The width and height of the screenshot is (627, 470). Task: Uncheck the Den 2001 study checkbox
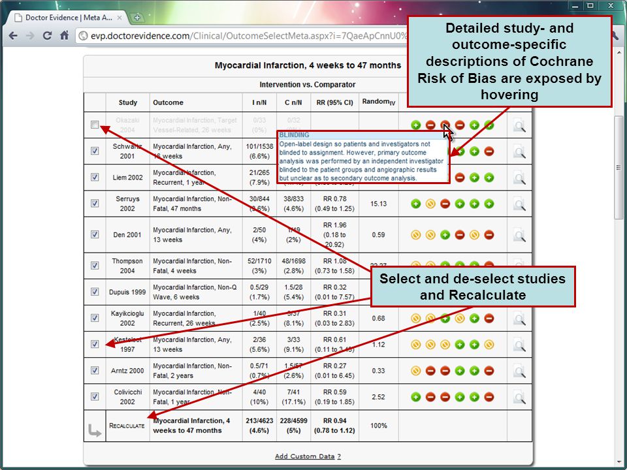pyautogui.click(x=95, y=234)
